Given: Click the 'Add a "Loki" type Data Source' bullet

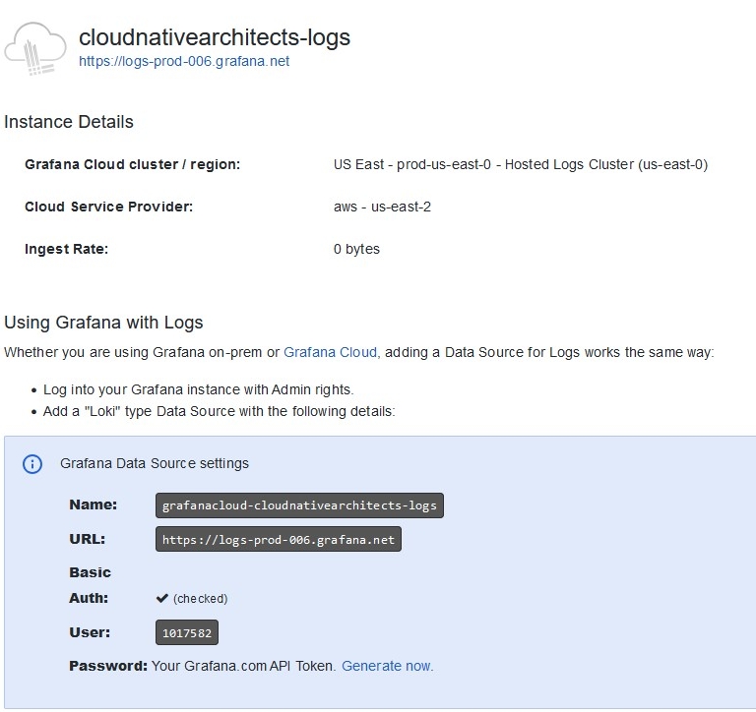Looking at the screenshot, I should (x=220, y=411).
